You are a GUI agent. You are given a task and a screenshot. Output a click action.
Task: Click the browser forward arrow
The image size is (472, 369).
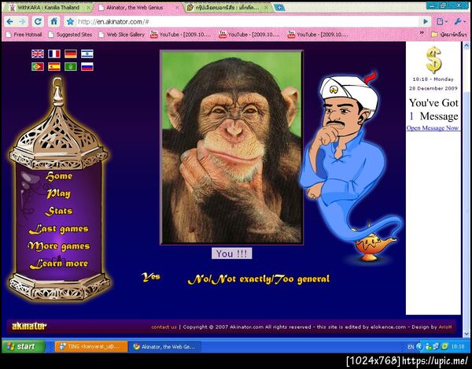pos(23,22)
